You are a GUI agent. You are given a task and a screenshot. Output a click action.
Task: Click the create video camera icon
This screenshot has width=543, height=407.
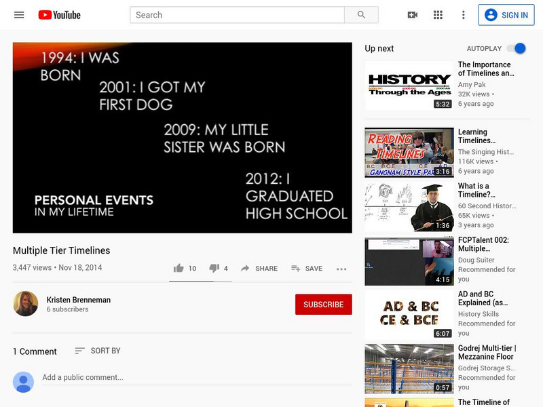[x=412, y=15]
